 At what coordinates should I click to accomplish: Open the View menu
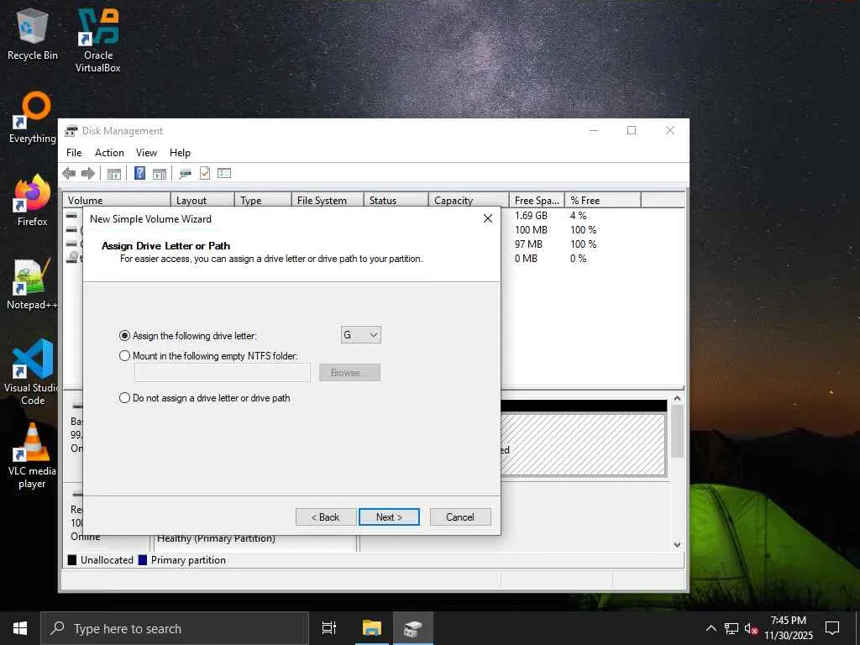(x=146, y=153)
